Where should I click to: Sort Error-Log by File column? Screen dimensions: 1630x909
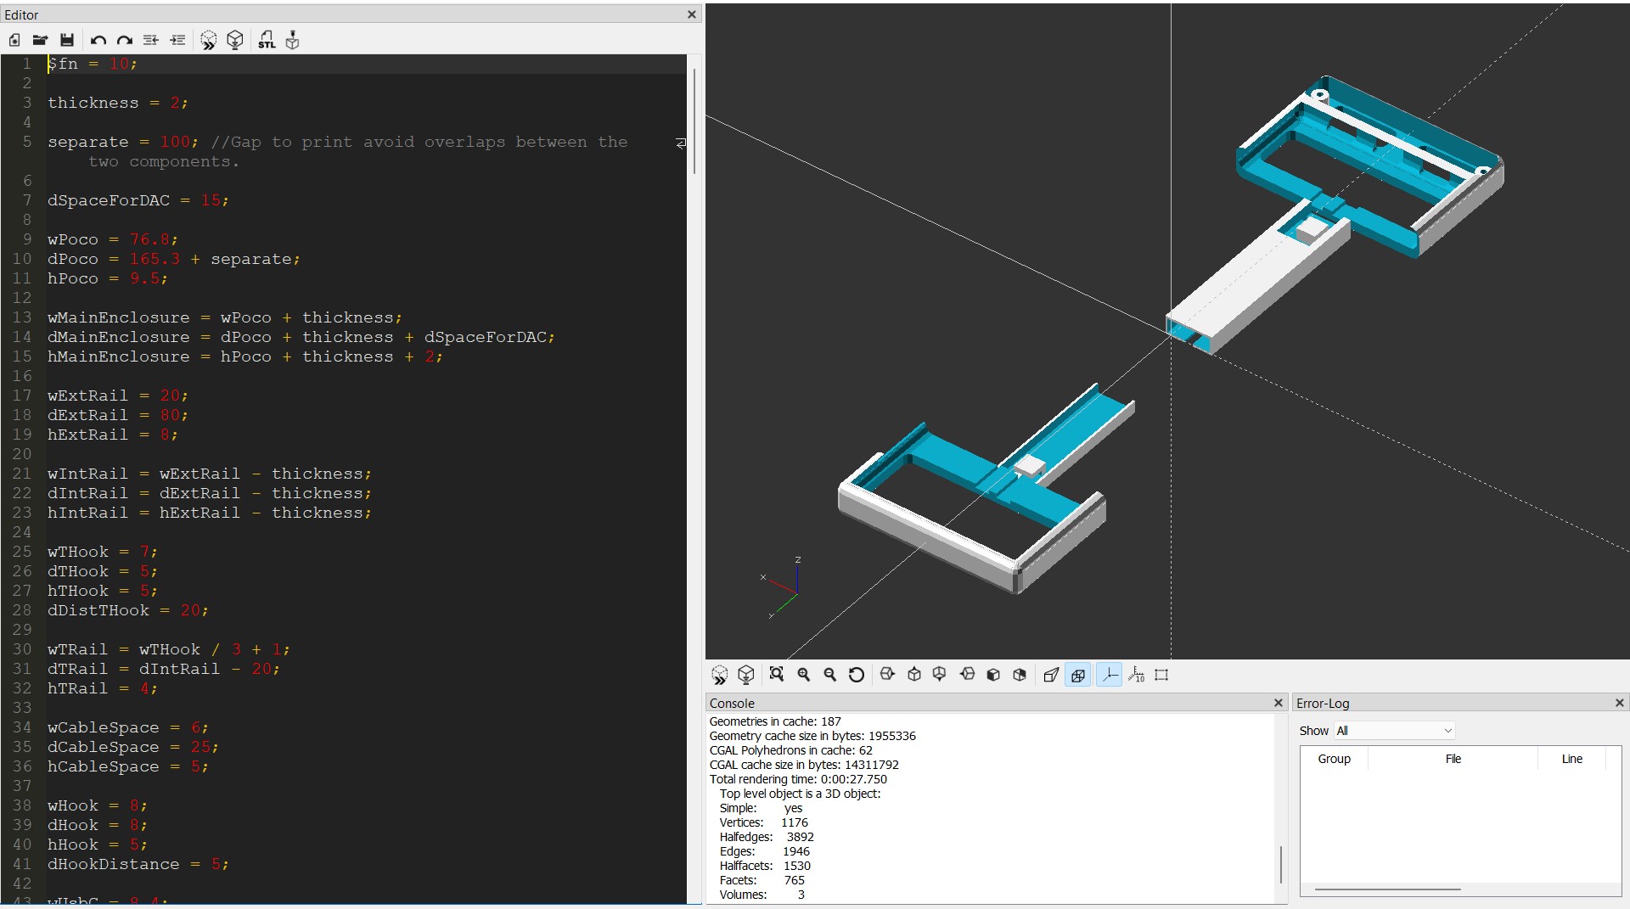[x=1453, y=759]
